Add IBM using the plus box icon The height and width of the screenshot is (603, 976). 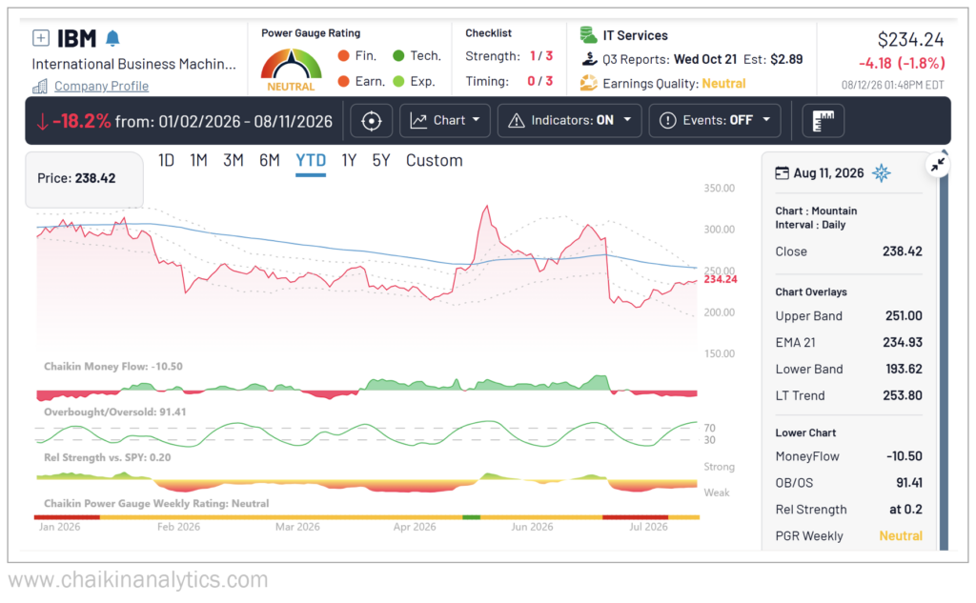[40, 38]
